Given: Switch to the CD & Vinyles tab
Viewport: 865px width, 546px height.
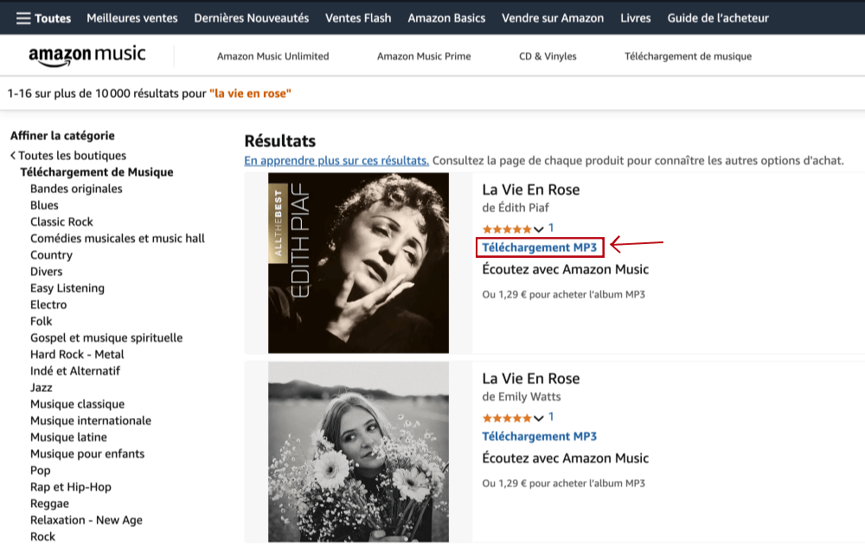Looking at the screenshot, I should [547, 55].
